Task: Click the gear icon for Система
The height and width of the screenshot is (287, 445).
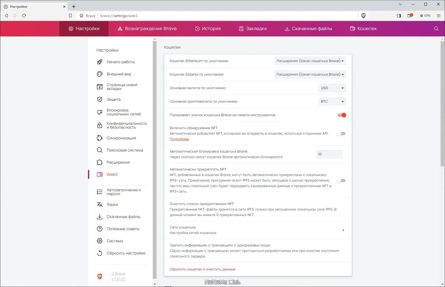Action: (100, 241)
